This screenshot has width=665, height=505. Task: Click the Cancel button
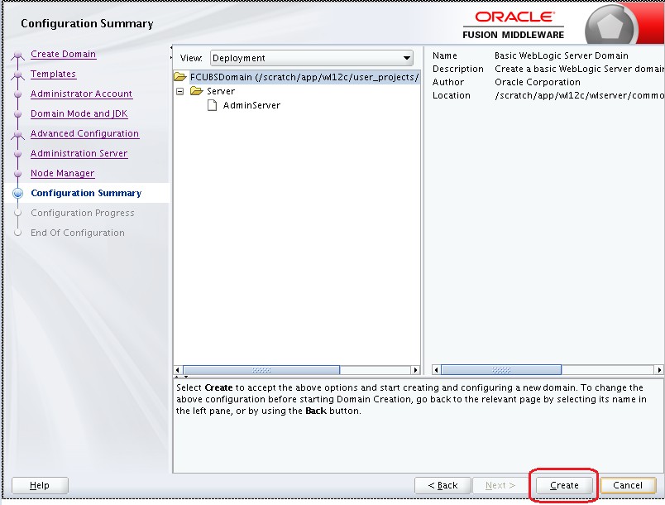(628, 485)
